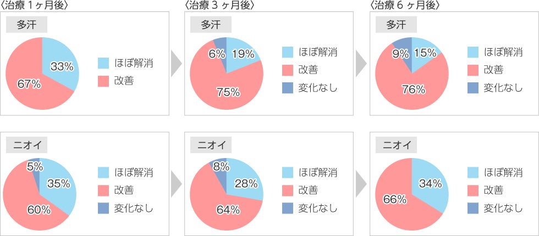This screenshot has height=236, width=539.
Task: Click the 改善 pink swatch in 6-month ニオイ legend
Action: [474, 190]
